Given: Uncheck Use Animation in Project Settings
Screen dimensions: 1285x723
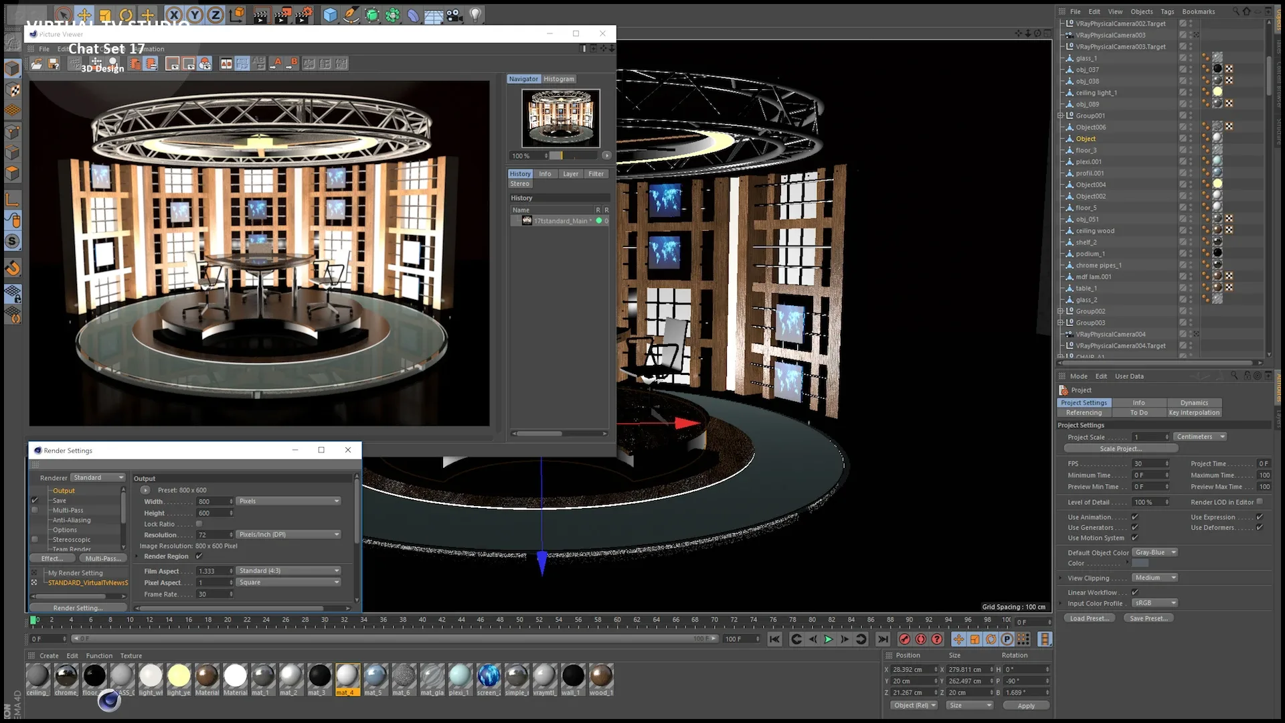Looking at the screenshot, I should pyautogui.click(x=1134, y=517).
